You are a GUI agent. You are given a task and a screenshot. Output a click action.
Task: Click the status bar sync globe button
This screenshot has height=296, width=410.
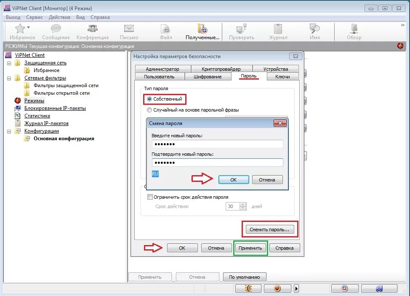[345, 288]
